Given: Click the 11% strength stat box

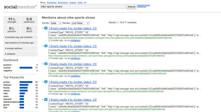Looking at the screenshot, I should [x=12, y=20].
